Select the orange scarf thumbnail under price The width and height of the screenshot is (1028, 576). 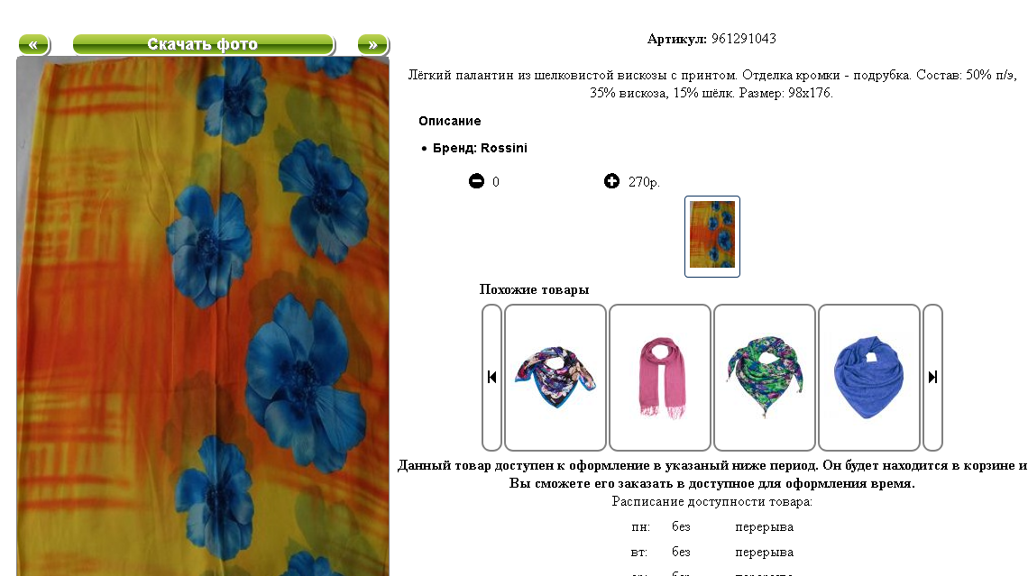[712, 236]
